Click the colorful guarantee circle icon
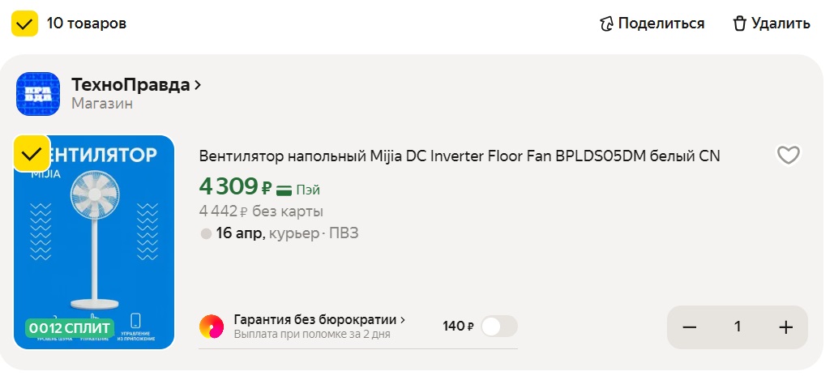Image resolution: width=834 pixels, height=380 pixels. click(x=212, y=327)
